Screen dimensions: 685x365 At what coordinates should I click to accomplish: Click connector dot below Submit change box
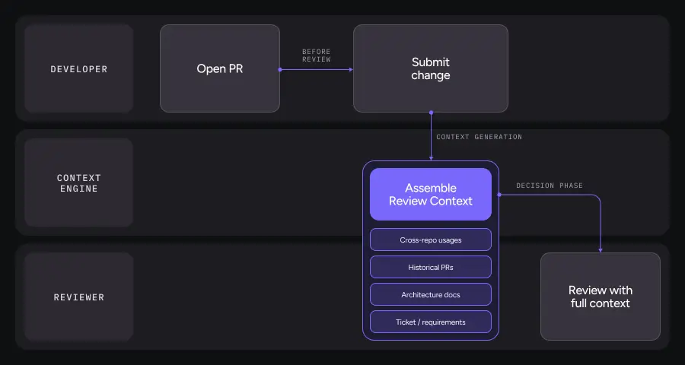click(x=431, y=113)
